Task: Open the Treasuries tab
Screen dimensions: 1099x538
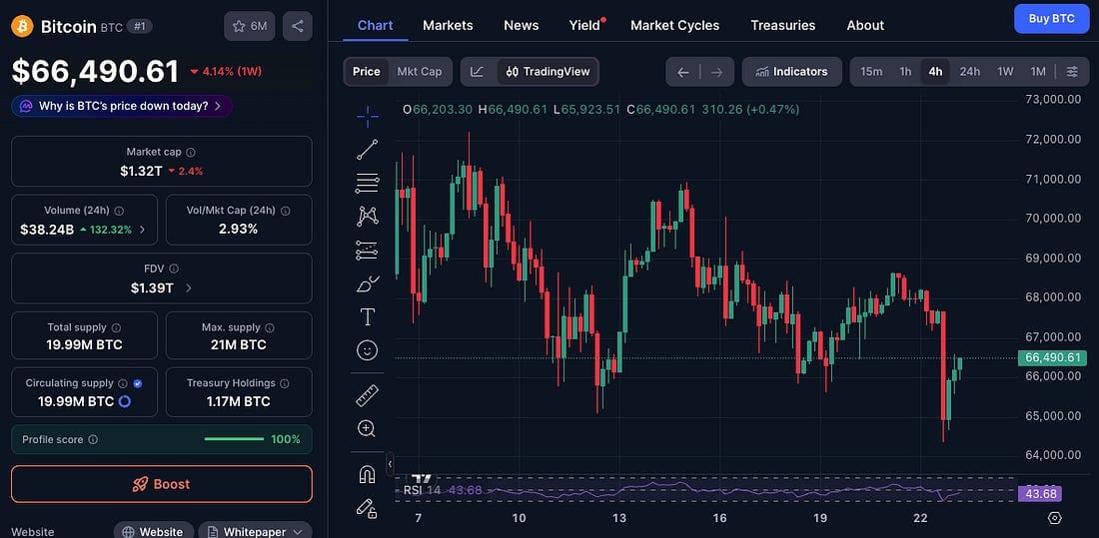Action: (x=783, y=25)
